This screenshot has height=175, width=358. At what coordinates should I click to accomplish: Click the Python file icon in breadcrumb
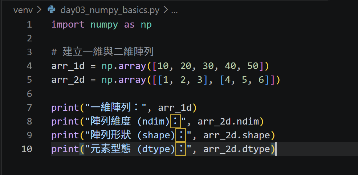click(52, 10)
